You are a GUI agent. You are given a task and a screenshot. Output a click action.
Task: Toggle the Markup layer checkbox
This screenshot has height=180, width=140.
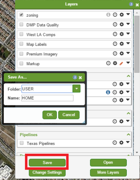point(21,63)
